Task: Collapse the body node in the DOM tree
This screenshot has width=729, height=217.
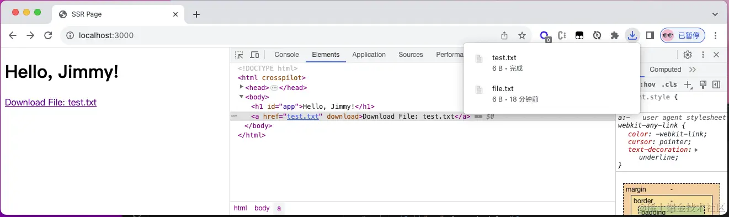Action: pos(241,97)
